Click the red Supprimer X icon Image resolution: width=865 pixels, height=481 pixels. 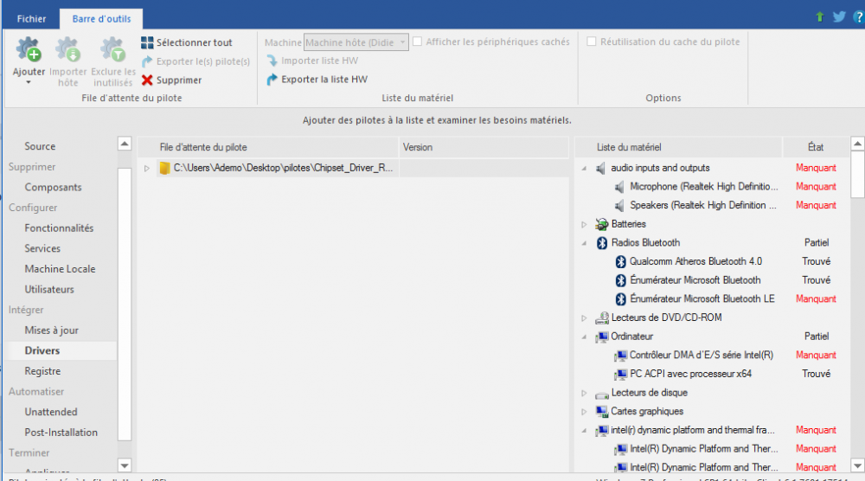[148, 80]
